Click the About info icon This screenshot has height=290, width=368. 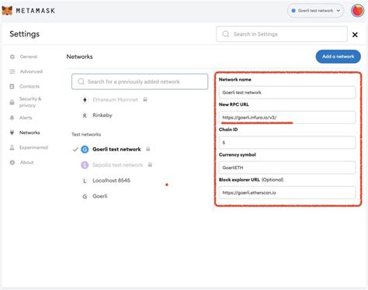pyautogui.click(x=12, y=163)
